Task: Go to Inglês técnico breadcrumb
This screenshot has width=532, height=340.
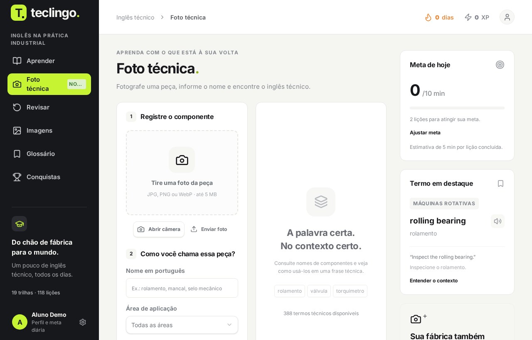Action: tap(135, 17)
